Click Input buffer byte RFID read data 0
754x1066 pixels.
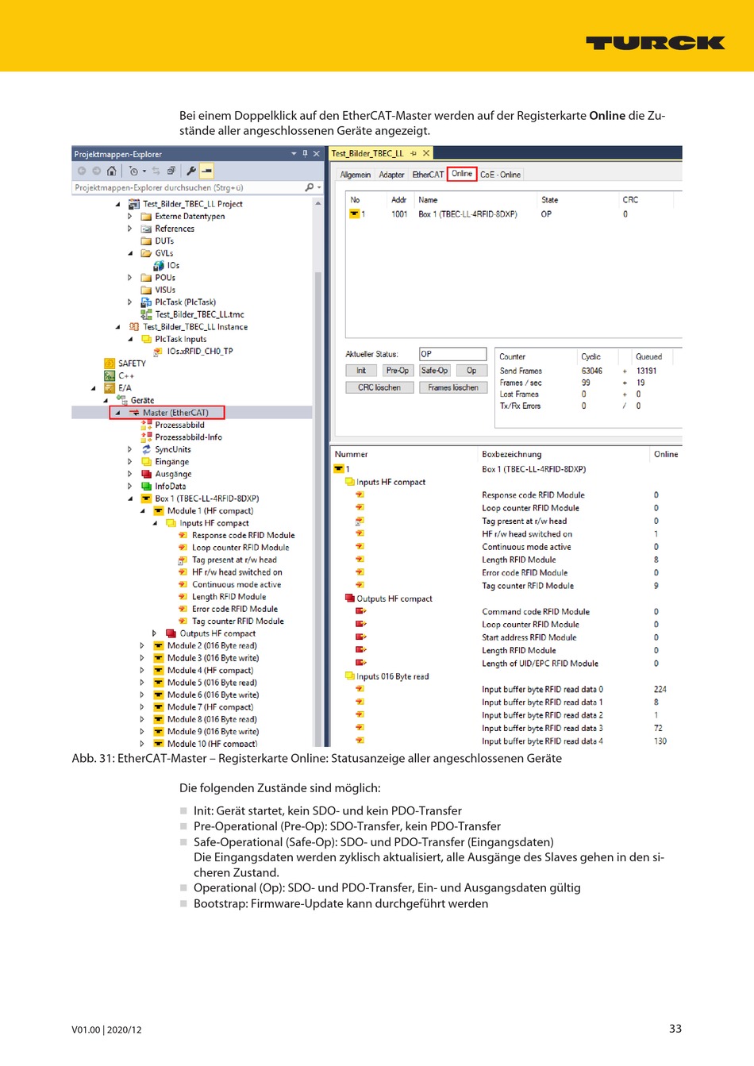coord(542,689)
